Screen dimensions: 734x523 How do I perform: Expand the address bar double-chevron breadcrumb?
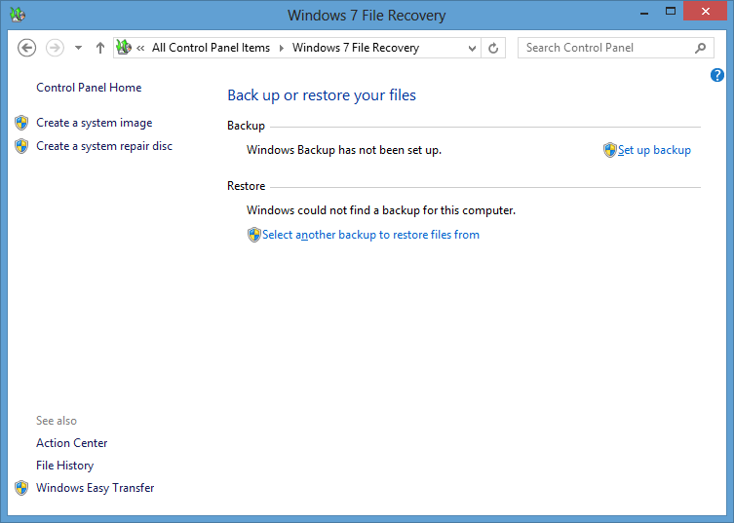(x=140, y=48)
